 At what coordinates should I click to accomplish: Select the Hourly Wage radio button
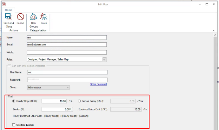point(14,101)
